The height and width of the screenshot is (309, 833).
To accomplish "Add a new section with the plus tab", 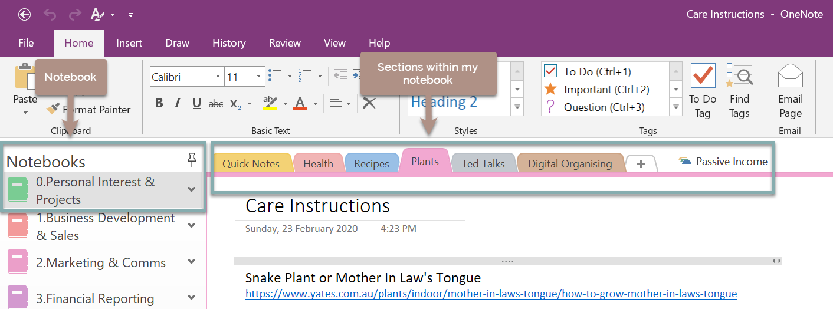I will tap(641, 164).
